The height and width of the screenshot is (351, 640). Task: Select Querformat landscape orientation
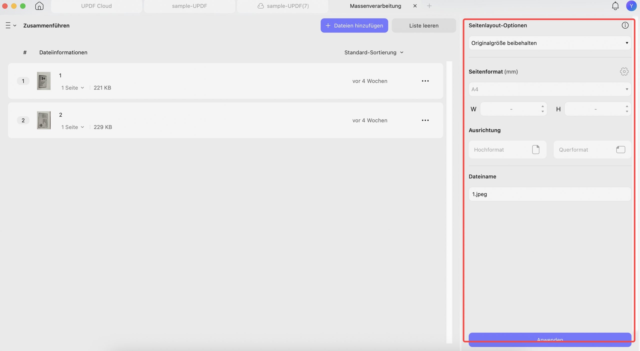(x=592, y=149)
